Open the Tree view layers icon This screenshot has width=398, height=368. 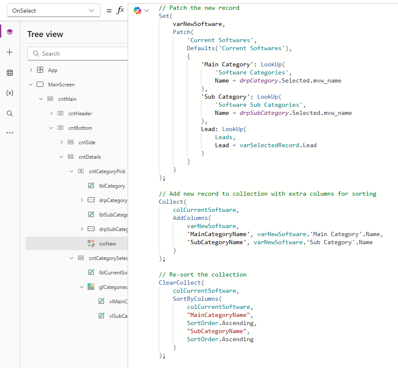coord(10,32)
